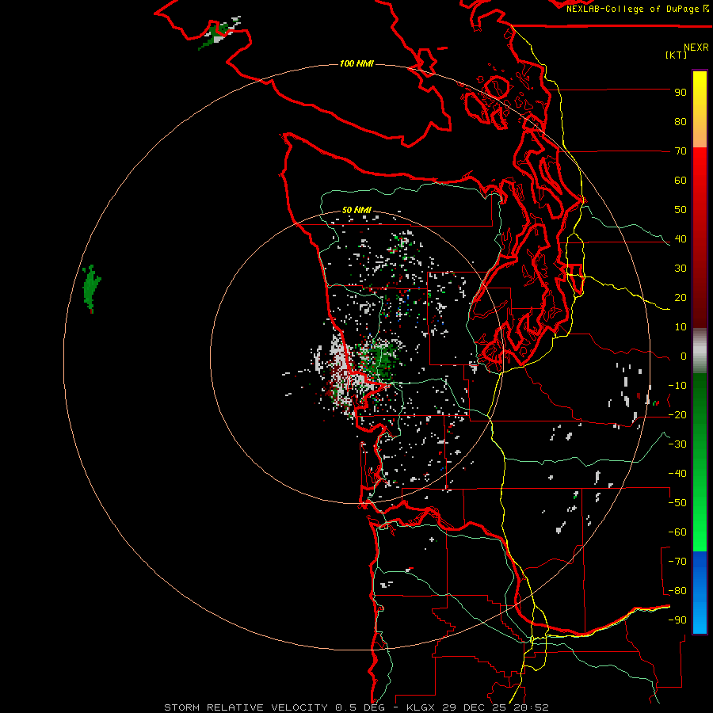Click the -50 scale value
The width and height of the screenshot is (713, 713).
click(x=677, y=503)
